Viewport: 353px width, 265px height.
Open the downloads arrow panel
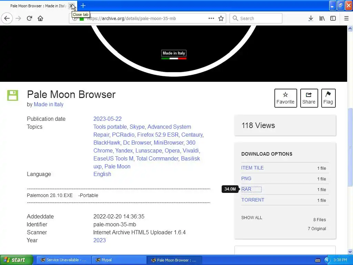311,18
